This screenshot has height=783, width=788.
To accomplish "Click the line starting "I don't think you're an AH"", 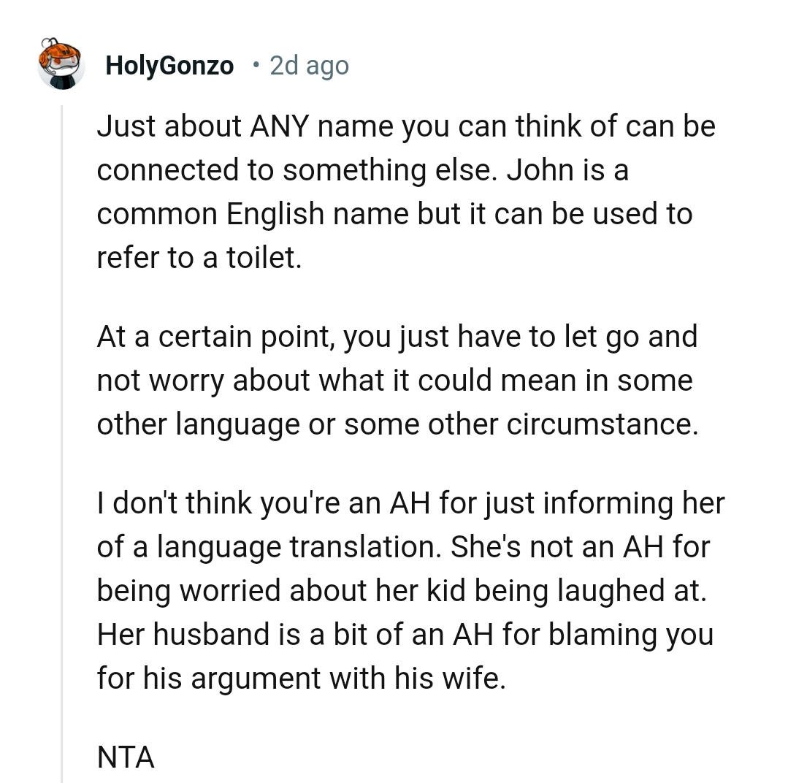I will click(x=410, y=503).
